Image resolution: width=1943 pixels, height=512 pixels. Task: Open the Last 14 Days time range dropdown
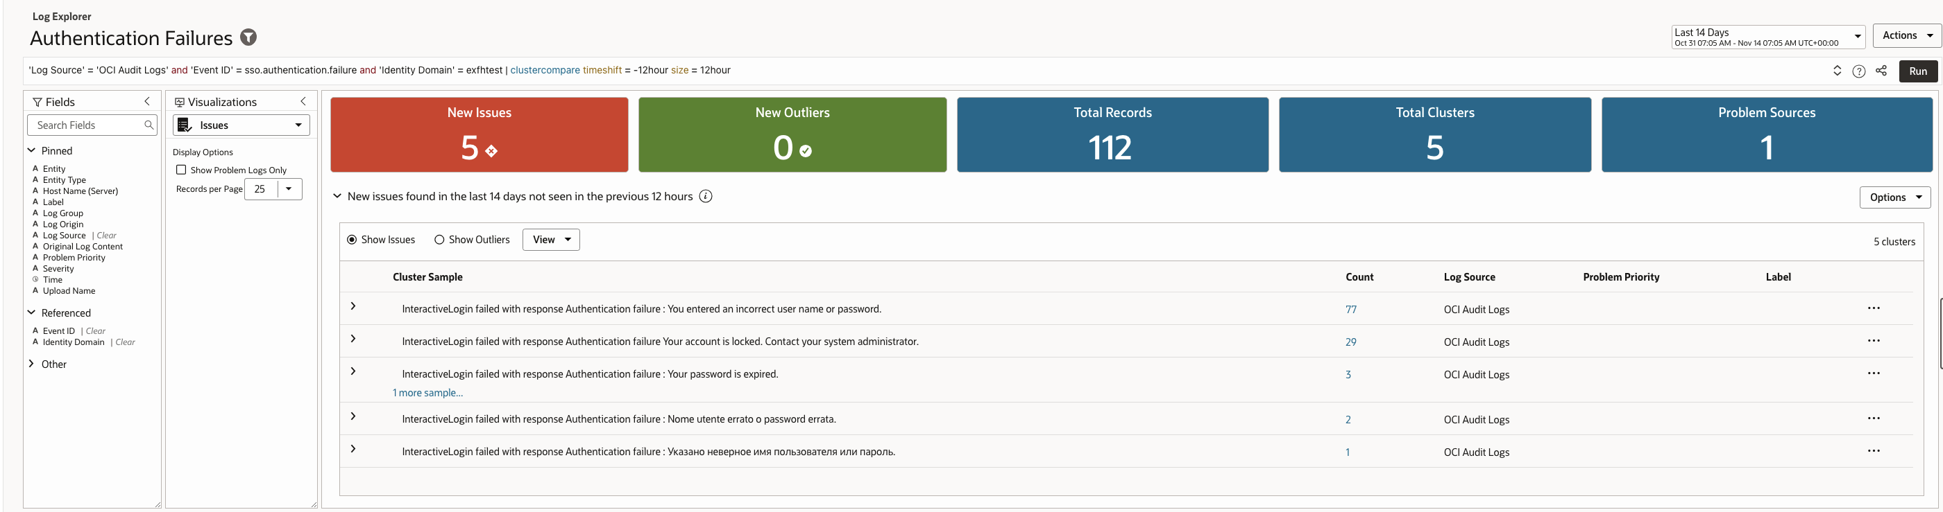pos(1767,36)
